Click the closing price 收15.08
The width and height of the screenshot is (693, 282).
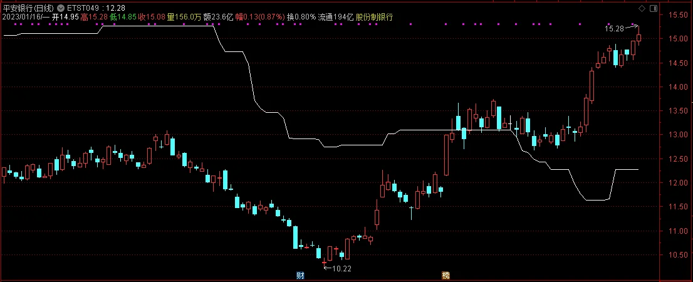coord(152,18)
